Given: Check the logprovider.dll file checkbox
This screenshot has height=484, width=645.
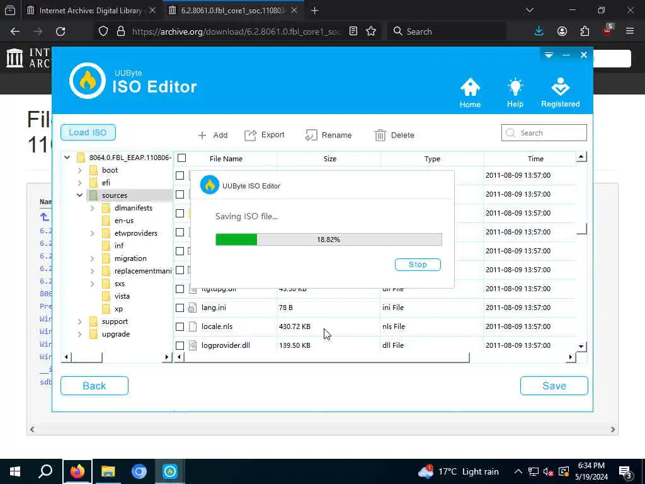Looking at the screenshot, I should (180, 346).
